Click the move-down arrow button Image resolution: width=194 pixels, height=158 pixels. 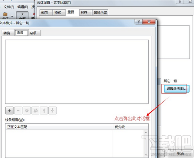point(52,111)
